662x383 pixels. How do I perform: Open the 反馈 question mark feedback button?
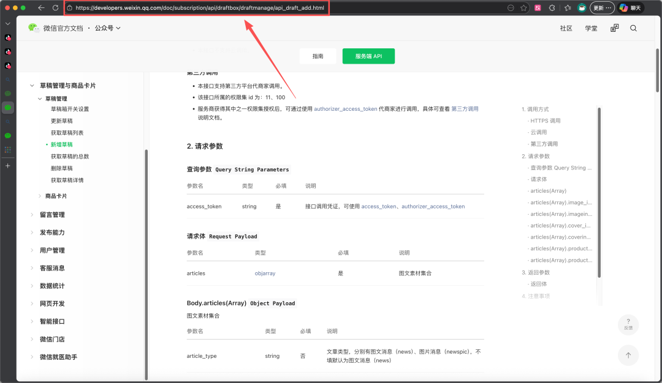628,324
